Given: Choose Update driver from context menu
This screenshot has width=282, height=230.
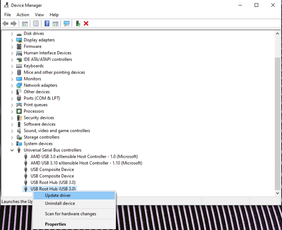Looking at the screenshot, I should 74,195.
